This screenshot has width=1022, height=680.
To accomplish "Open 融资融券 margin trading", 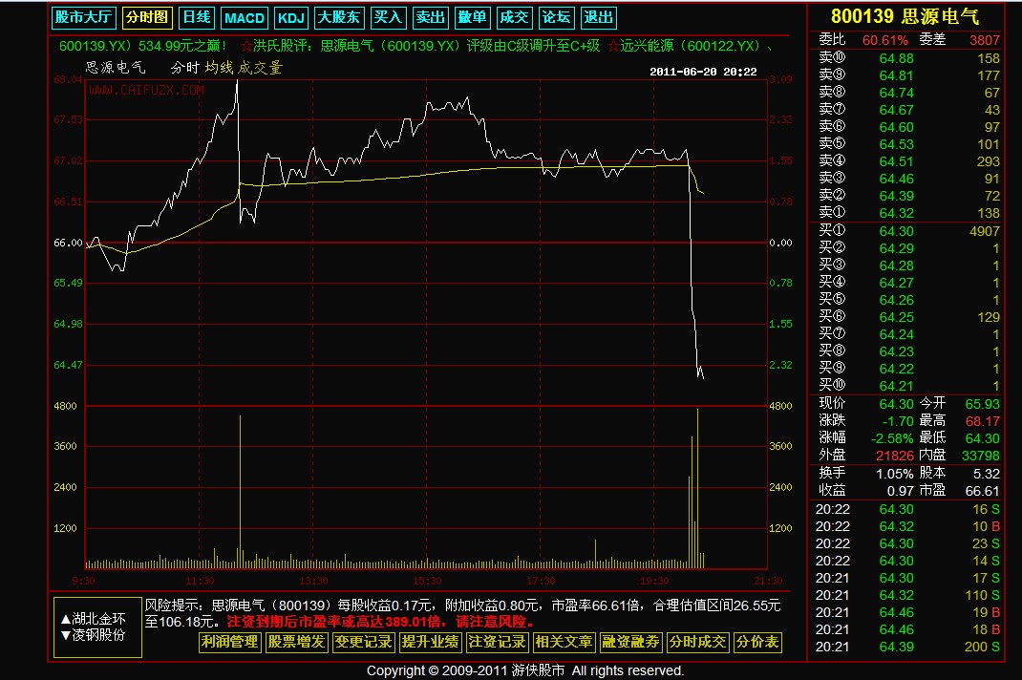I will pos(630,642).
